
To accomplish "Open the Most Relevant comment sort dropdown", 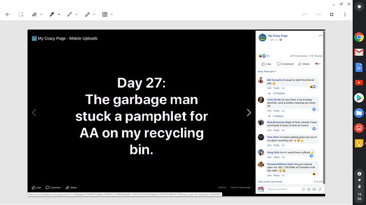I will (267, 71).
